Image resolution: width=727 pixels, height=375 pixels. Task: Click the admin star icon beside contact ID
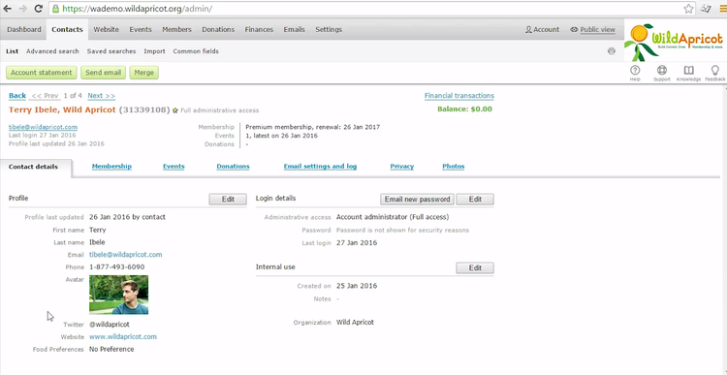pyautogui.click(x=174, y=110)
